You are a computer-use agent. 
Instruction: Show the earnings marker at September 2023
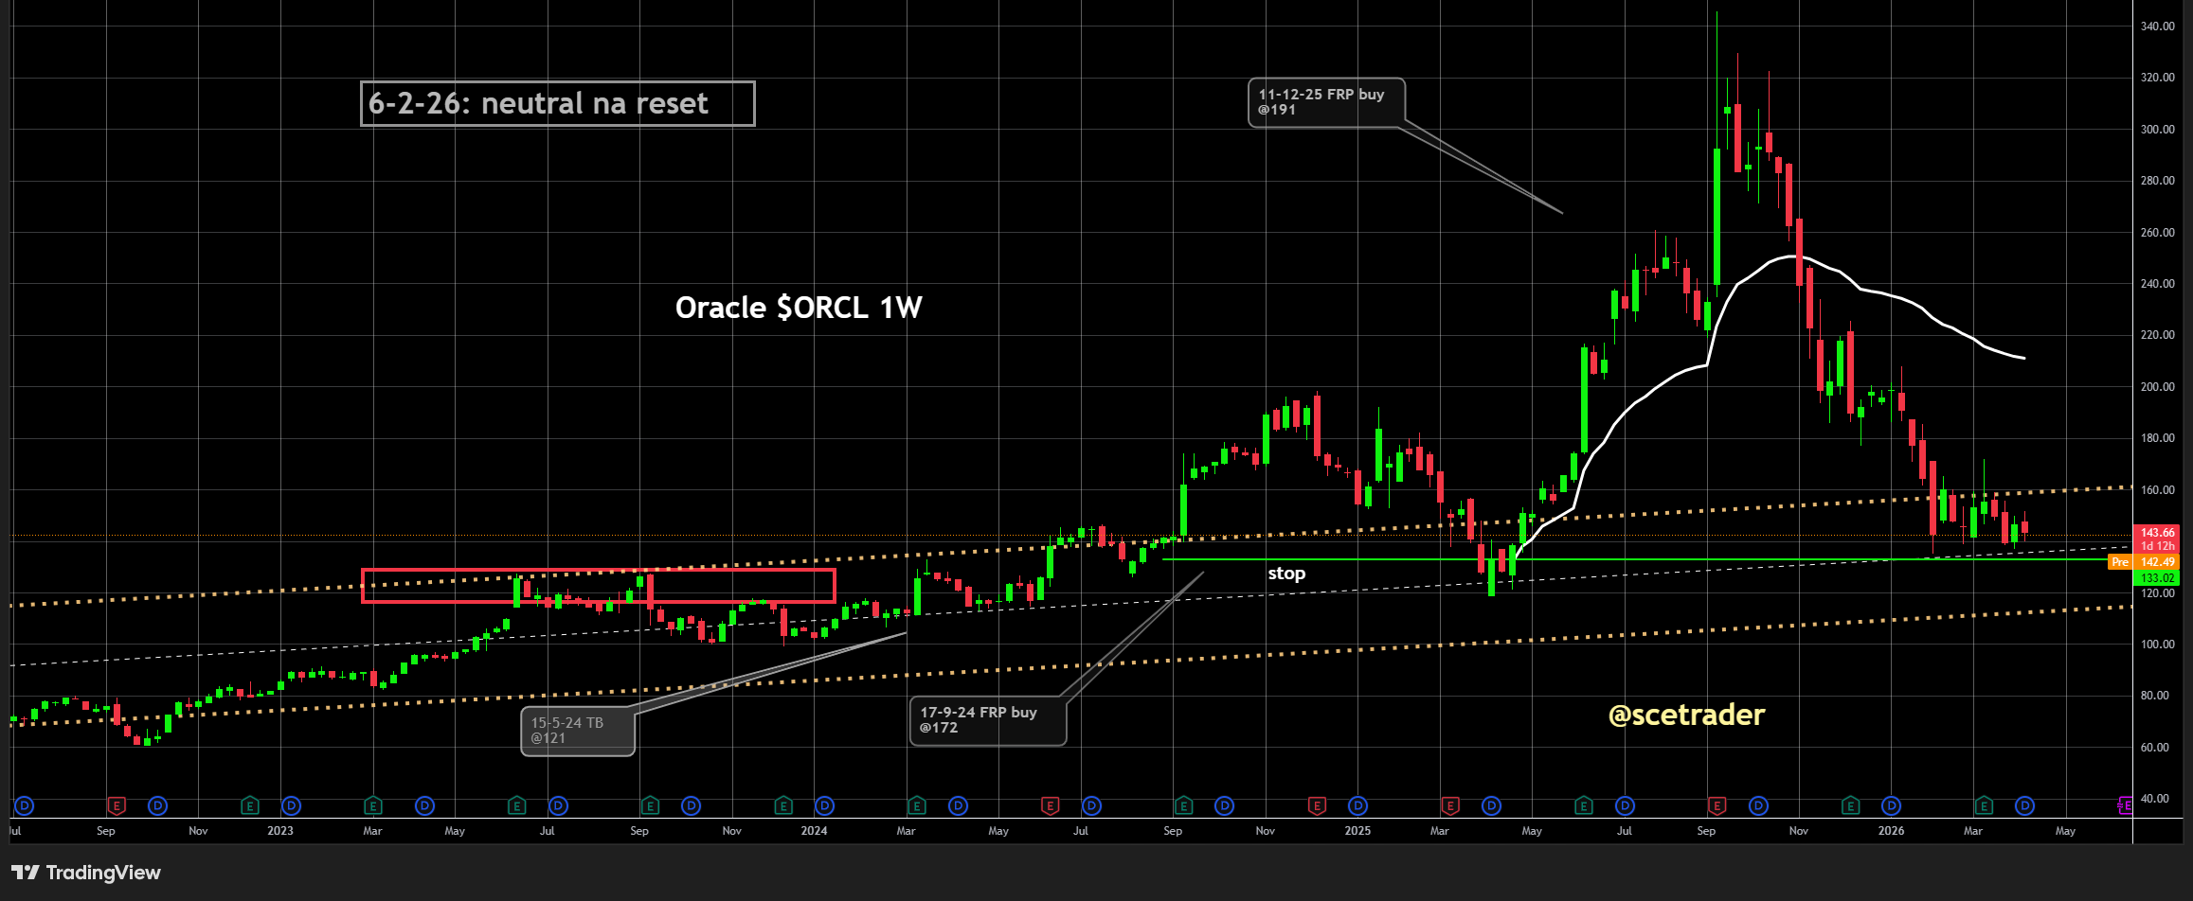tap(650, 805)
